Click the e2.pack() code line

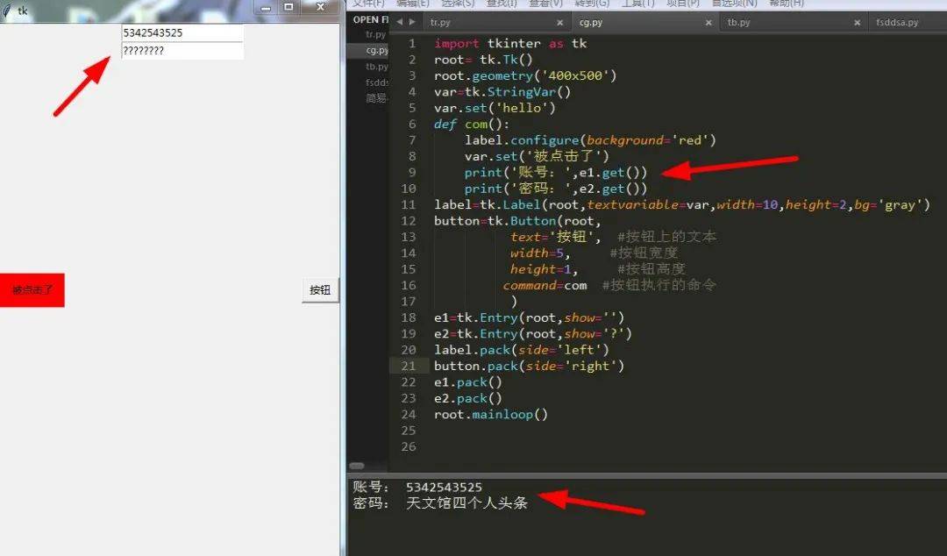(x=468, y=398)
